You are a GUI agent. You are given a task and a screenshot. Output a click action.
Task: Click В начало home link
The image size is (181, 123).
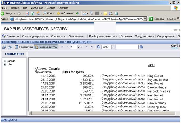pyautogui.click(x=10, y=36)
